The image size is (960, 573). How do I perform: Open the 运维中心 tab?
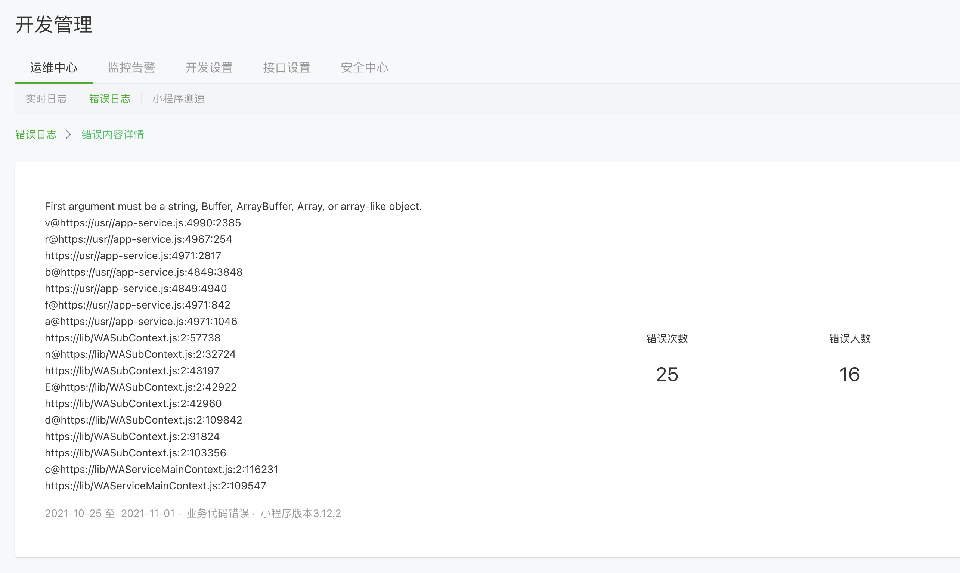point(54,68)
